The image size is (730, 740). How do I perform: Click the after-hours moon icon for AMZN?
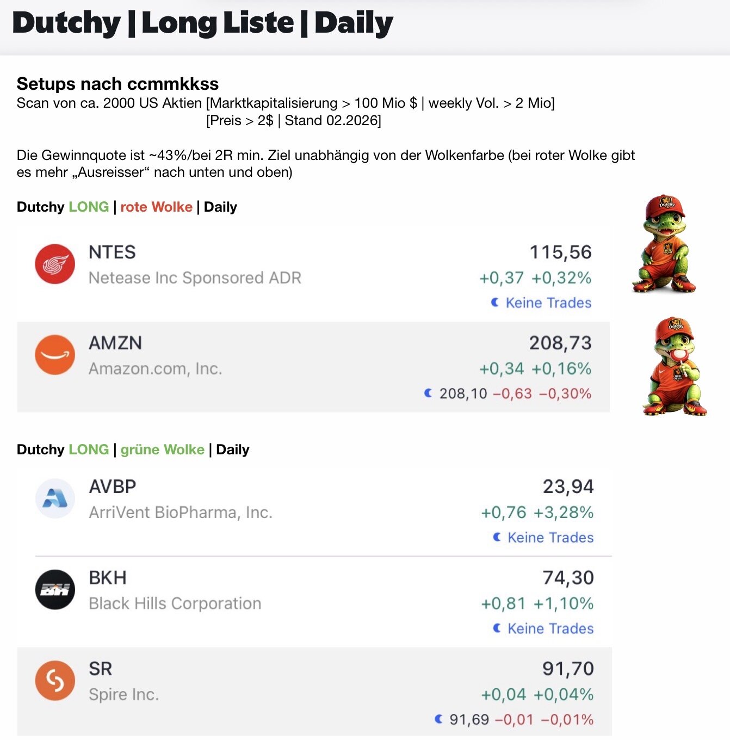tap(428, 393)
